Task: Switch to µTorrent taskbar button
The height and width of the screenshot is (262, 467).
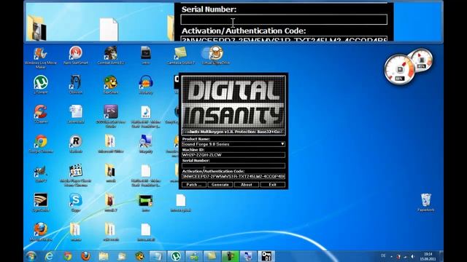Action: click(175, 256)
